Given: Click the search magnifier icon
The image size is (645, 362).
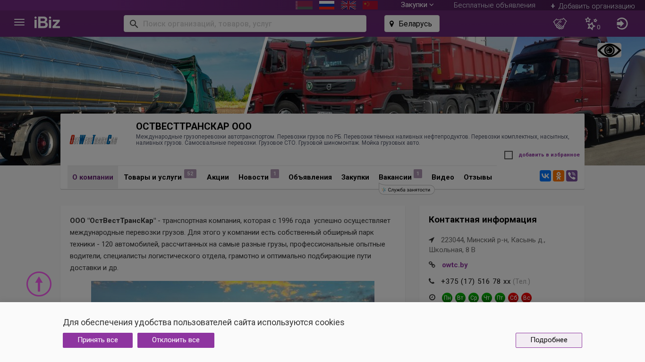Looking at the screenshot, I should (134, 24).
